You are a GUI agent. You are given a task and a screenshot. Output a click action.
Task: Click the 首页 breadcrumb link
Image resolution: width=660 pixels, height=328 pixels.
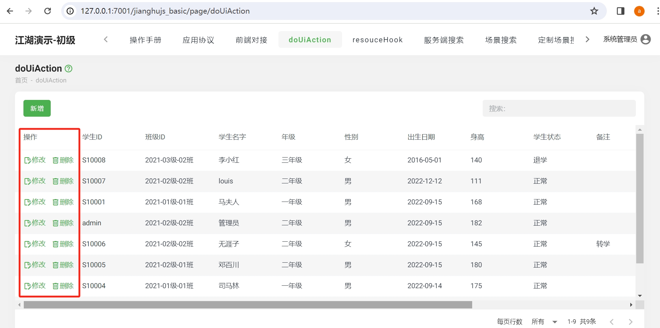(21, 80)
